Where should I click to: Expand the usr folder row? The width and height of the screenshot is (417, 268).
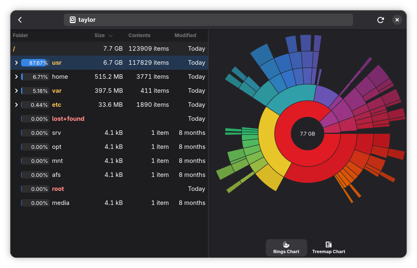point(17,63)
